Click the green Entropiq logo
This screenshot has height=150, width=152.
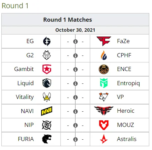[x=104, y=83]
